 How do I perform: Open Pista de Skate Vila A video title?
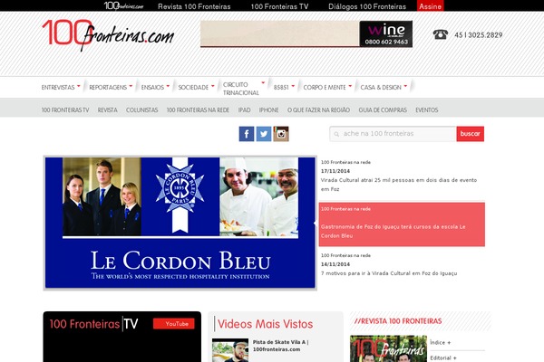tap(281, 346)
